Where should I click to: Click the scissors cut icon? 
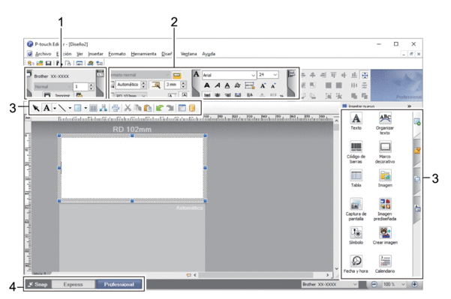click(128, 108)
